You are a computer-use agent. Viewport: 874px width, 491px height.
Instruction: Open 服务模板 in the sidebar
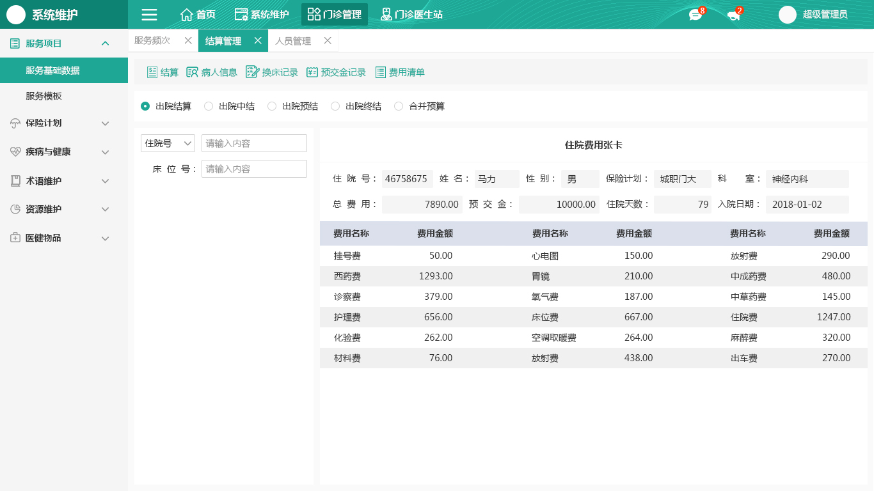64,96
